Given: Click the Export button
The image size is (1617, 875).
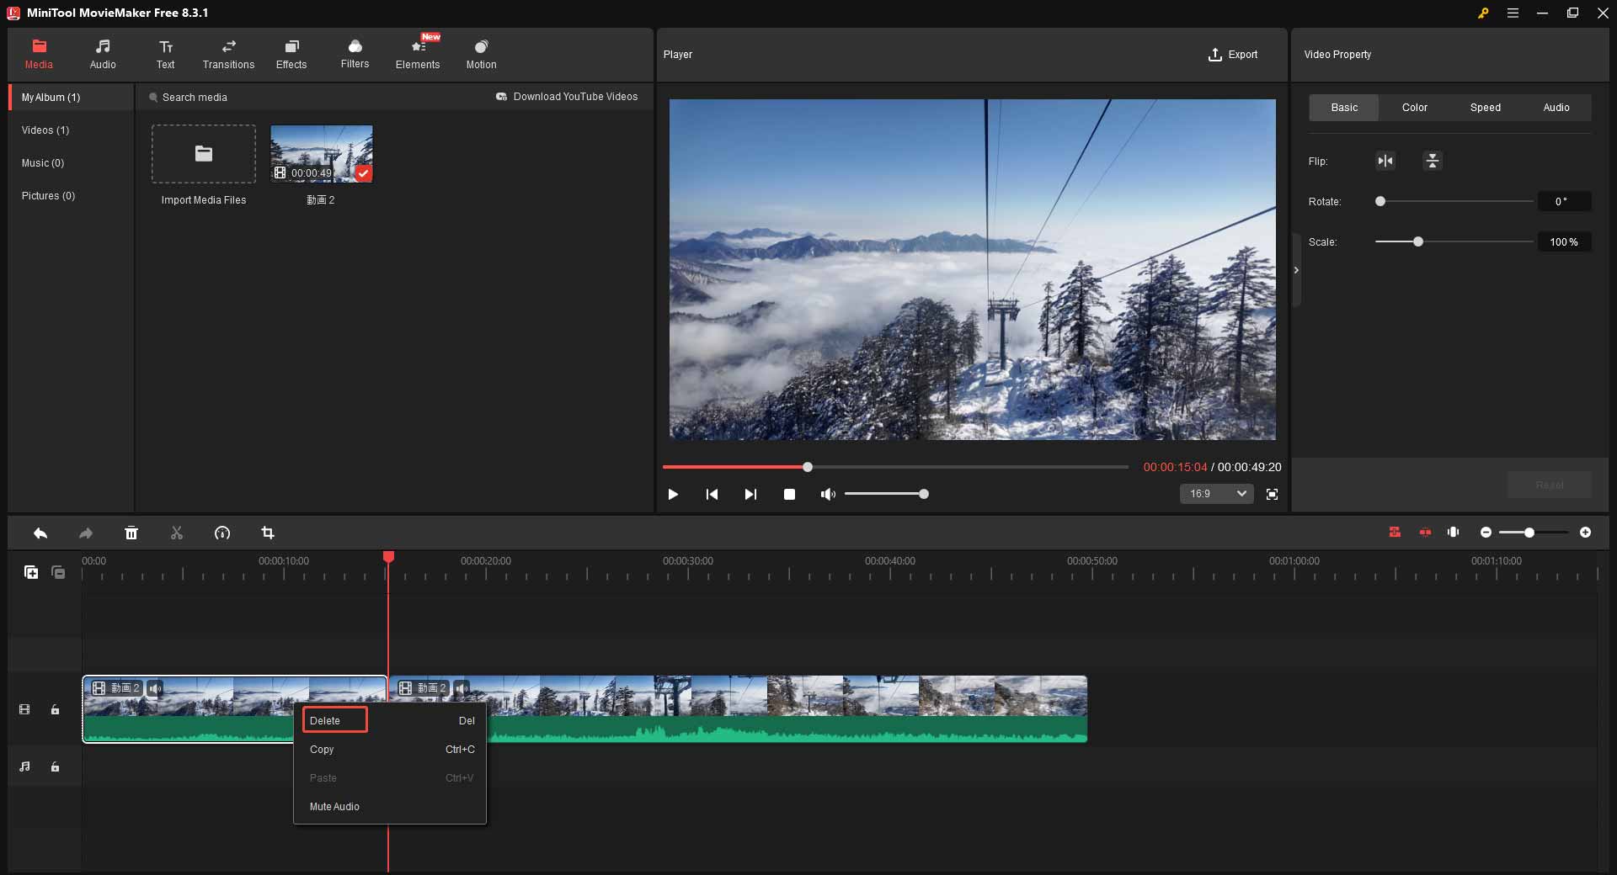Looking at the screenshot, I should coord(1233,54).
